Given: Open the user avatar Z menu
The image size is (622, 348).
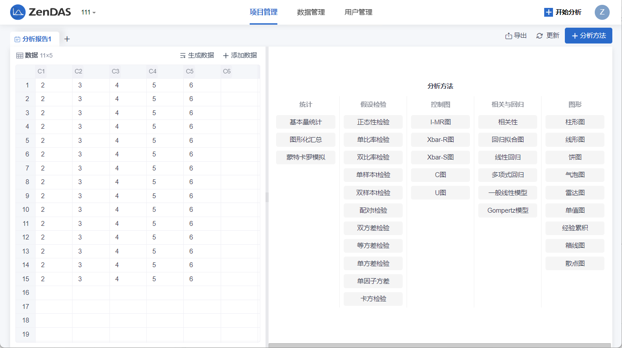Looking at the screenshot, I should [602, 12].
